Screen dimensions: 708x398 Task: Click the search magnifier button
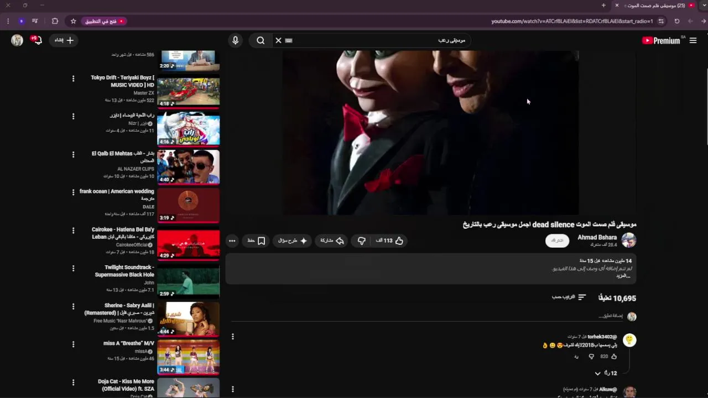[x=261, y=40]
